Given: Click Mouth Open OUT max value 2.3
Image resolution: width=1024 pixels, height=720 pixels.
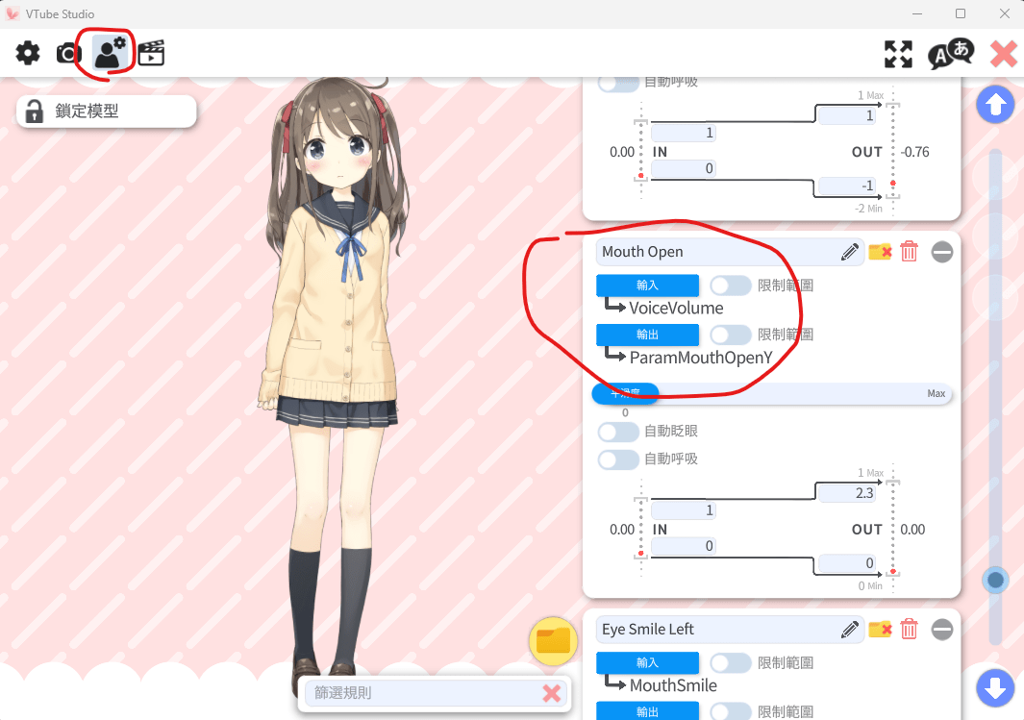Looking at the screenshot, I should (846, 493).
